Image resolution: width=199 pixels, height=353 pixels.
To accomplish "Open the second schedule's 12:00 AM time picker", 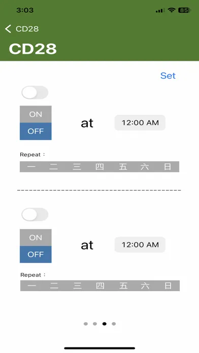I will coord(140,244).
